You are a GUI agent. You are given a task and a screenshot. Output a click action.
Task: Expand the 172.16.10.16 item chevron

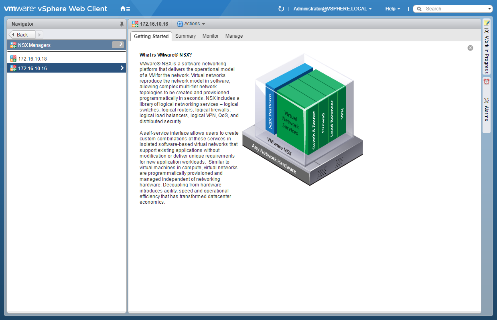tap(122, 68)
